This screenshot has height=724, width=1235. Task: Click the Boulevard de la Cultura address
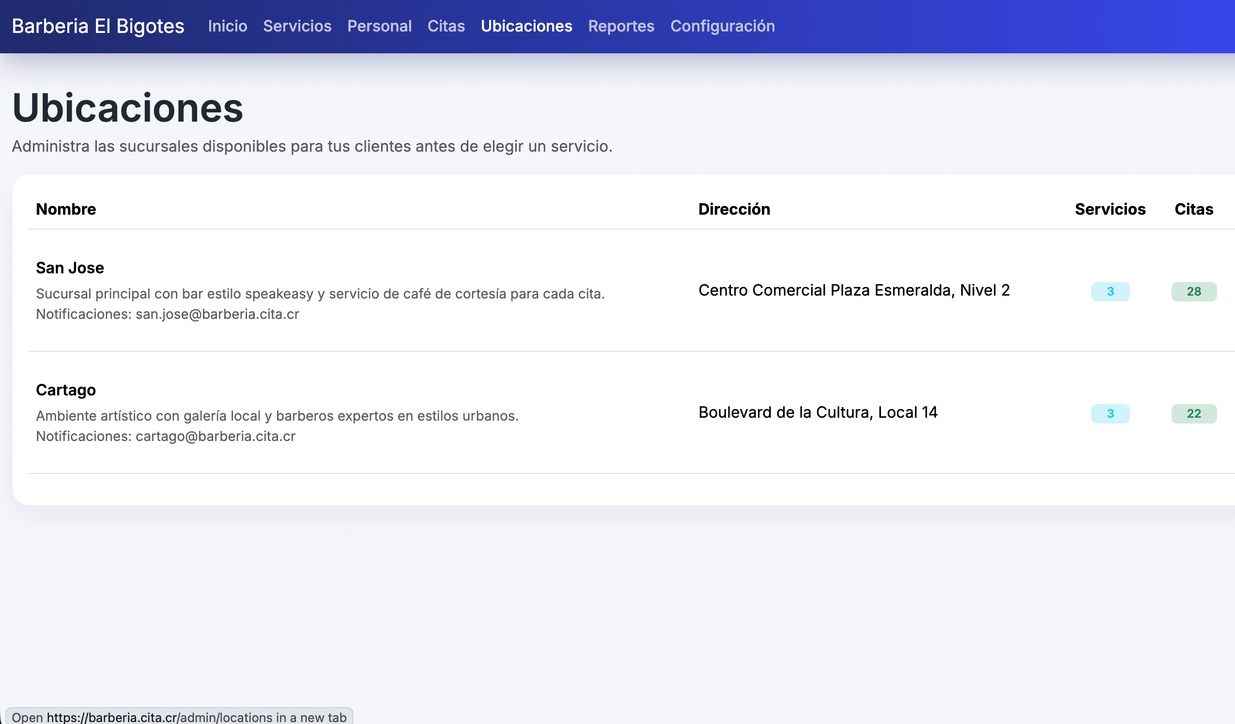point(818,412)
